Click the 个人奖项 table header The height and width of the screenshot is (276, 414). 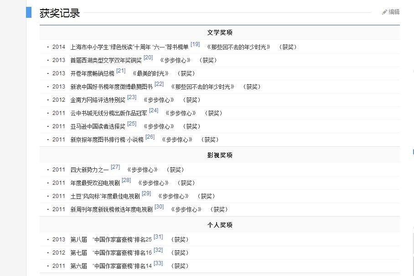220,225
